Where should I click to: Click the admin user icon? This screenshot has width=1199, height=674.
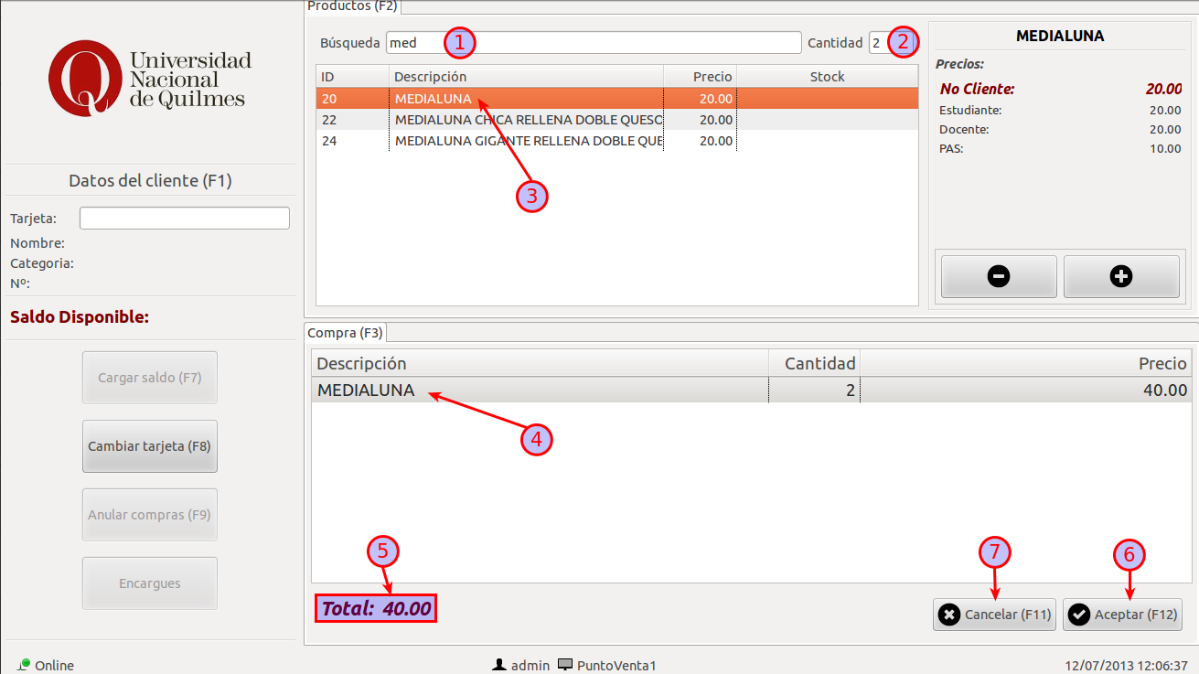(499, 665)
